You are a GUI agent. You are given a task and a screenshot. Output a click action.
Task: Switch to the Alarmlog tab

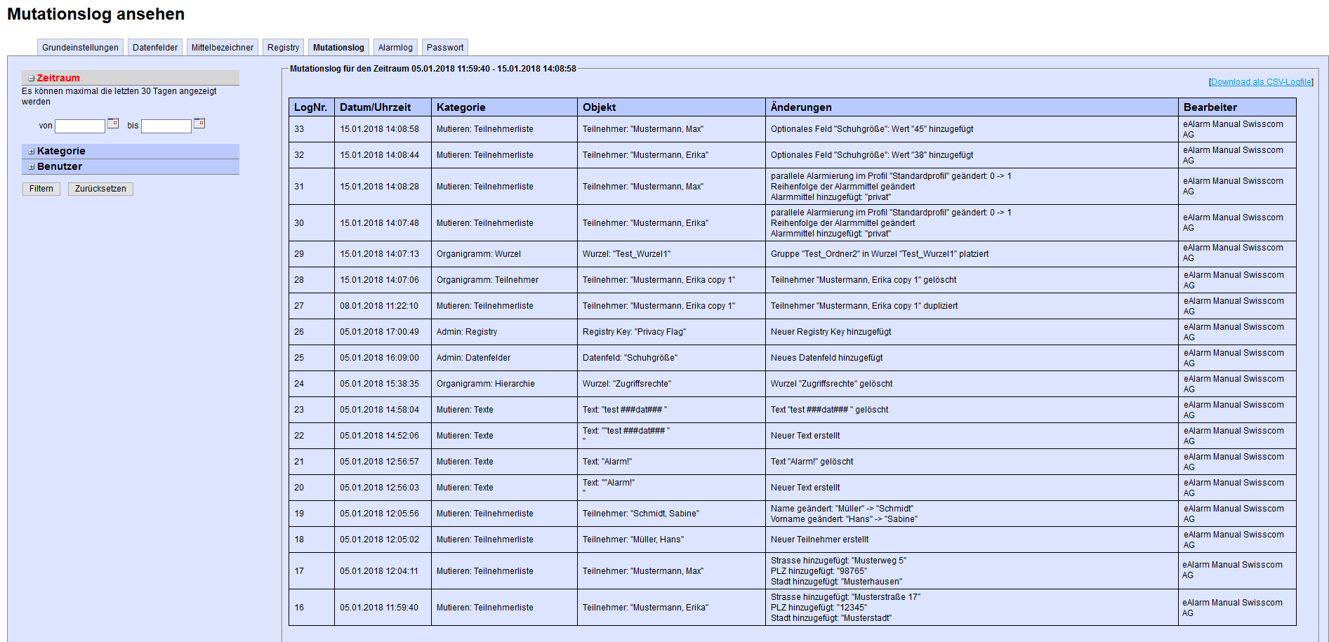point(395,48)
